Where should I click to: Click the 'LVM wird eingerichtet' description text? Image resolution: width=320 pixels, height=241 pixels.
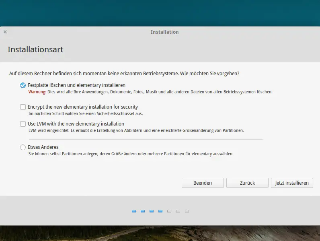coord(136,130)
